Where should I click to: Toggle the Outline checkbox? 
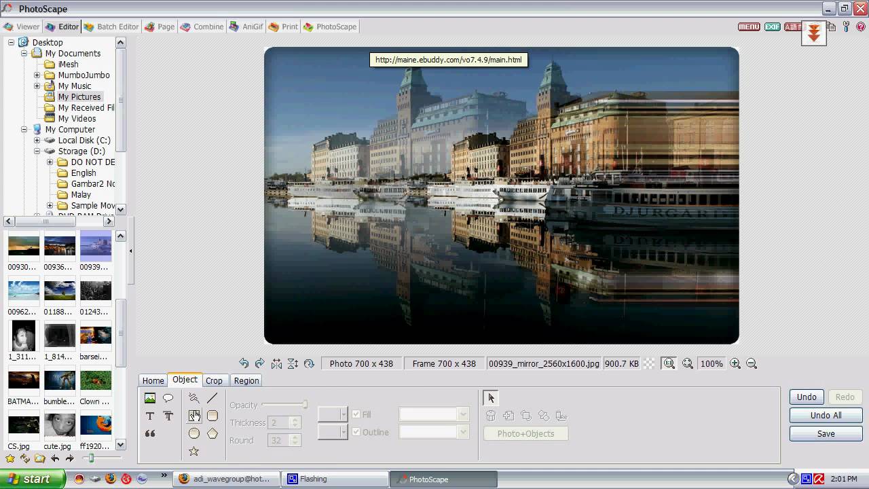click(356, 432)
